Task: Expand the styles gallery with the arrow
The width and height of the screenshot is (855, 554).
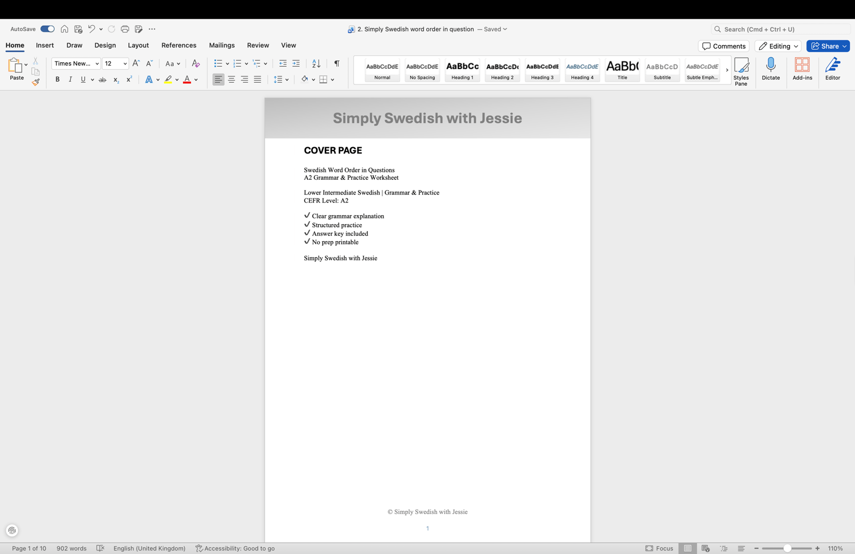Action: [727, 70]
